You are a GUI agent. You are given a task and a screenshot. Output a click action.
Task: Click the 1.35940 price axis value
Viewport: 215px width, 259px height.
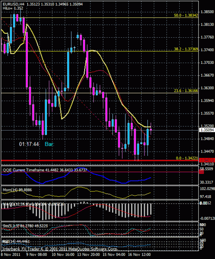pyautogui.click(x=207, y=101)
